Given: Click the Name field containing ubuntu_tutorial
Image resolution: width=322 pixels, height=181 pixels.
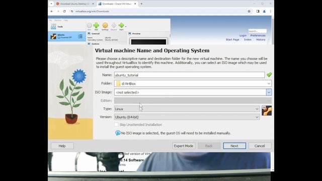Looking at the screenshot, I should tap(189, 75).
